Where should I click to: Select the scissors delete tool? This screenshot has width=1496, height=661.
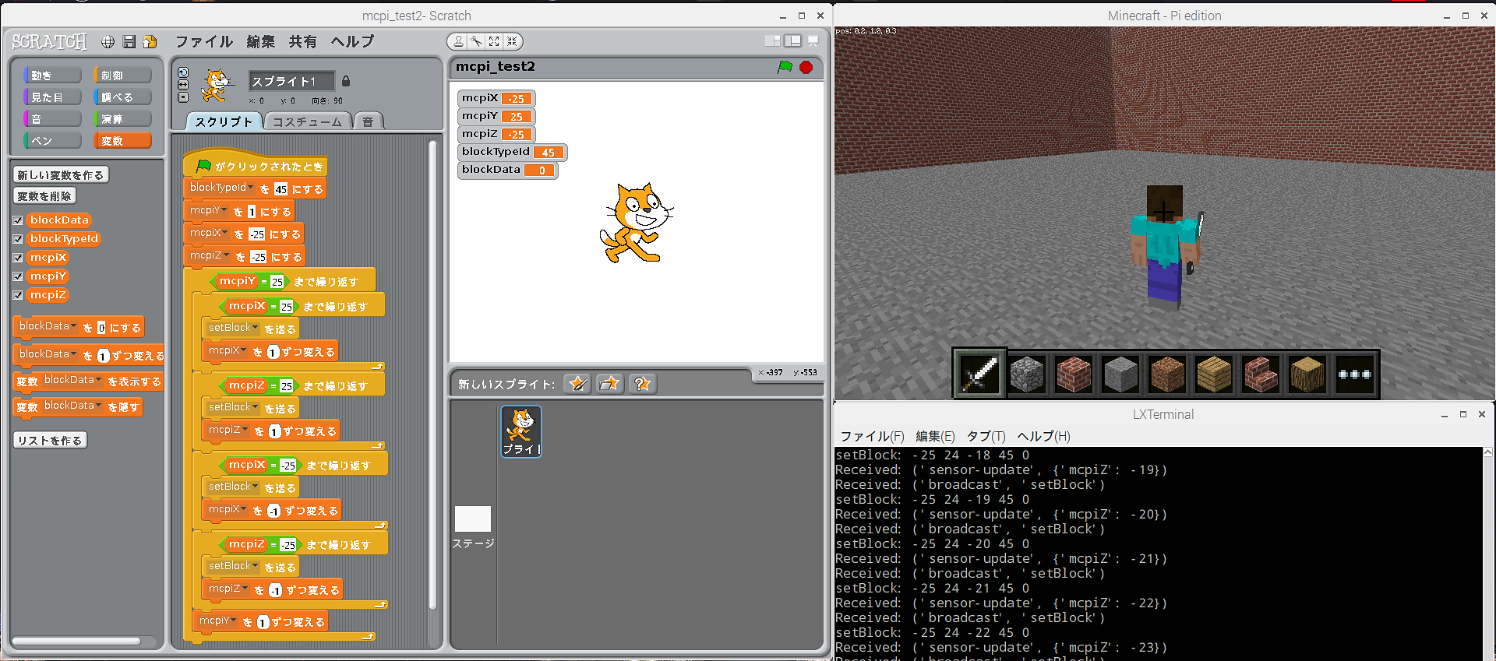coord(476,41)
